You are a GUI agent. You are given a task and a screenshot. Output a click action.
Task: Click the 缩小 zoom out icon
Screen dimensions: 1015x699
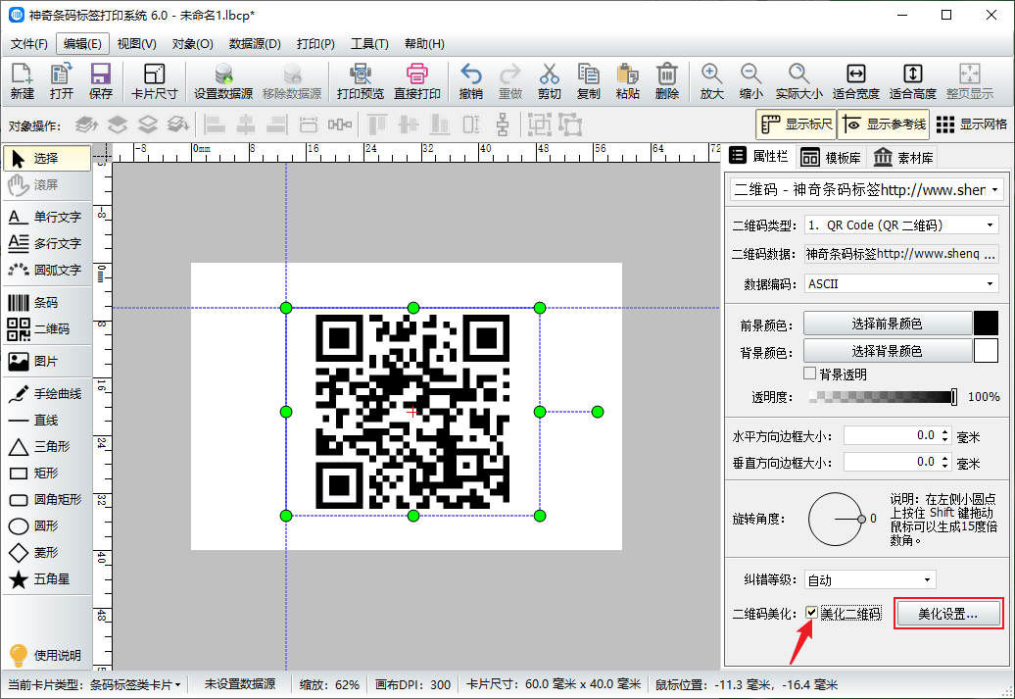pos(750,81)
